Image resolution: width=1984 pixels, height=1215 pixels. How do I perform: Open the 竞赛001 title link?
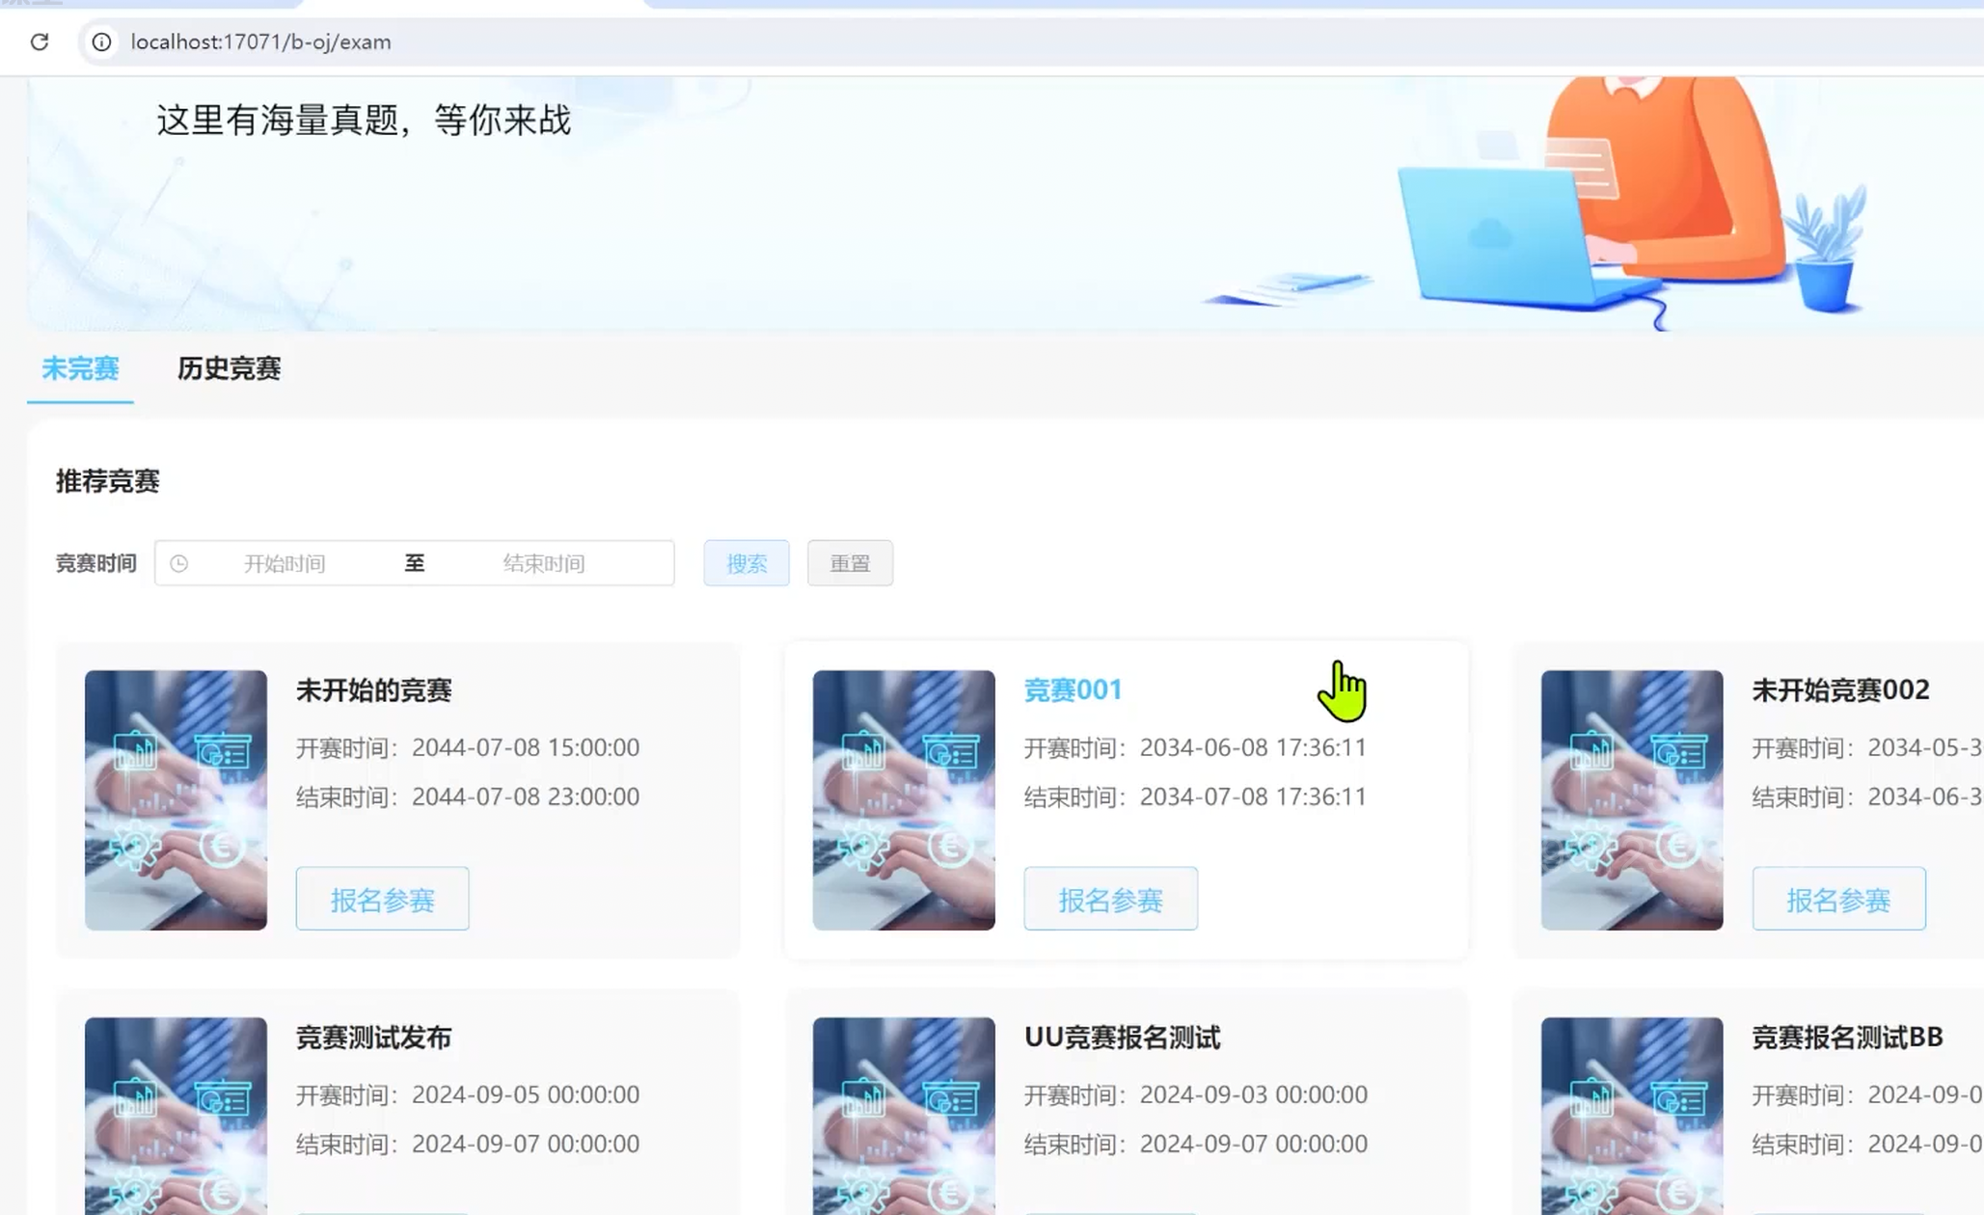pyautogui.click(x=1073, y=690)
